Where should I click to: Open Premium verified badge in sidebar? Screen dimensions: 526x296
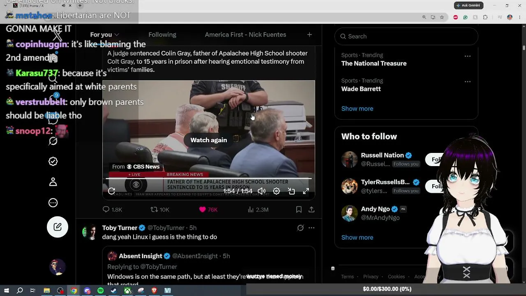(53, 162)
